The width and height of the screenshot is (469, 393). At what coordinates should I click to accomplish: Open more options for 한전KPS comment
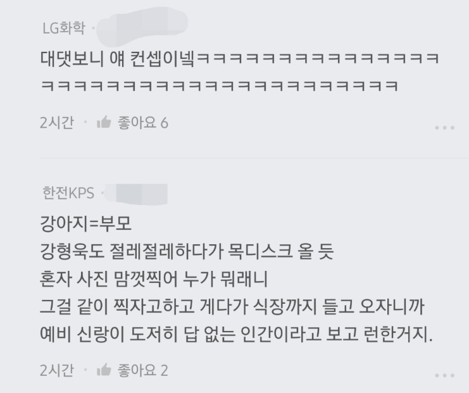444,375
